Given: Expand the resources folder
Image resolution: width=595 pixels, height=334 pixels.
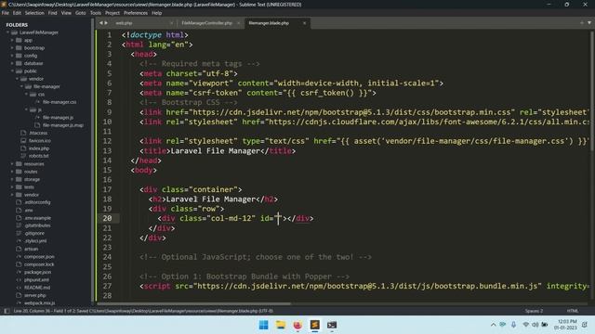Looking at the screenshot, I should (12, 164).
